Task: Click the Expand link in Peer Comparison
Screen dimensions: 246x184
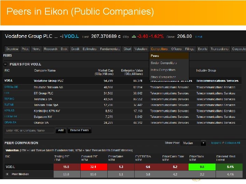Action: pos(216,143)
